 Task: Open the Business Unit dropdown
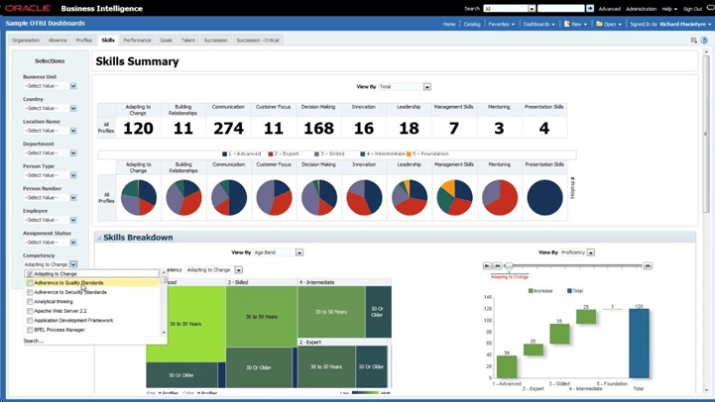pyautogui.click(x=73, y=86)
